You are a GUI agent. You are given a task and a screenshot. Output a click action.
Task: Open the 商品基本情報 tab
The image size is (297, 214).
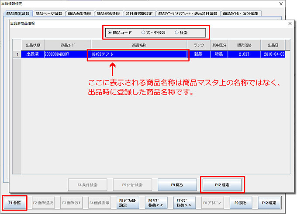(18, 13)
